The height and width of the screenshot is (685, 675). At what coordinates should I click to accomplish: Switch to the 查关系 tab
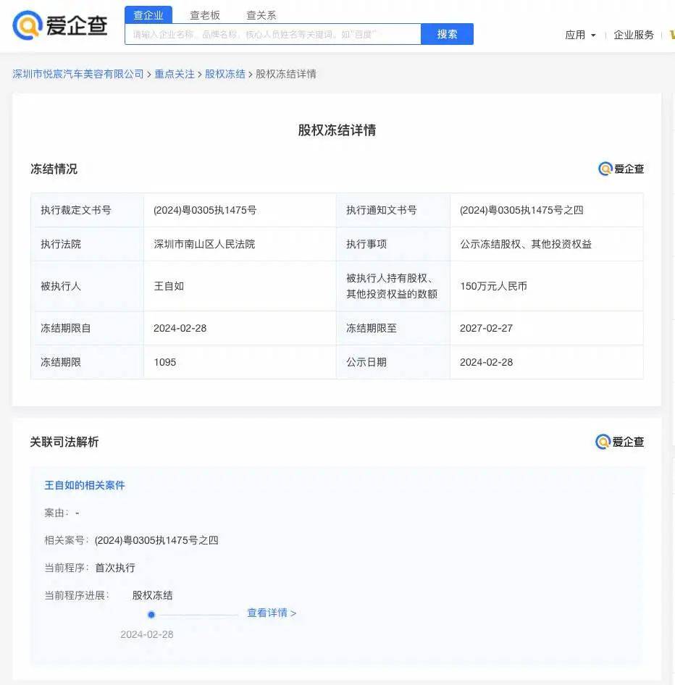[261, 15]
